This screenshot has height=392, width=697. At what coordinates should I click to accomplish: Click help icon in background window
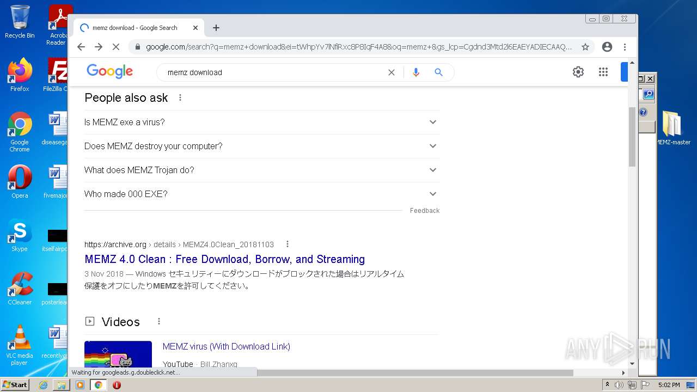[643, 112]
